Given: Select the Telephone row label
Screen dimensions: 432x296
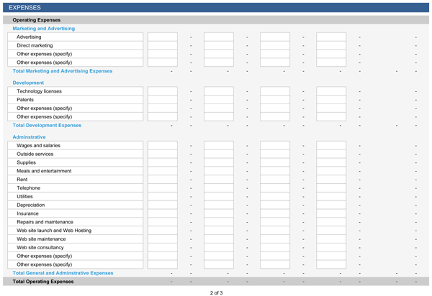Looking at the screenshot, I should [x=28, y=188].
